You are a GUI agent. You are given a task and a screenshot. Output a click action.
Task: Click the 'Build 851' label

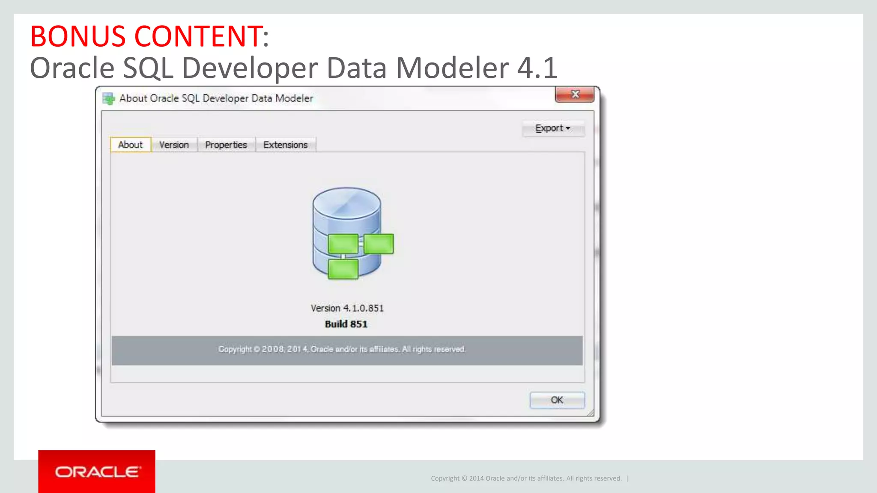pos(346,324)
